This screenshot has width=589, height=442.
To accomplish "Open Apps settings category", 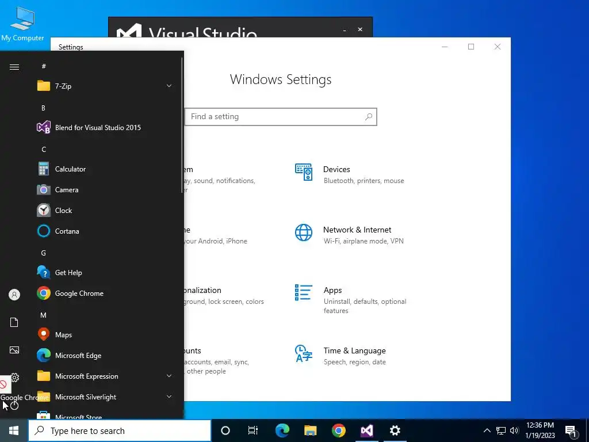I will [350, 299].
